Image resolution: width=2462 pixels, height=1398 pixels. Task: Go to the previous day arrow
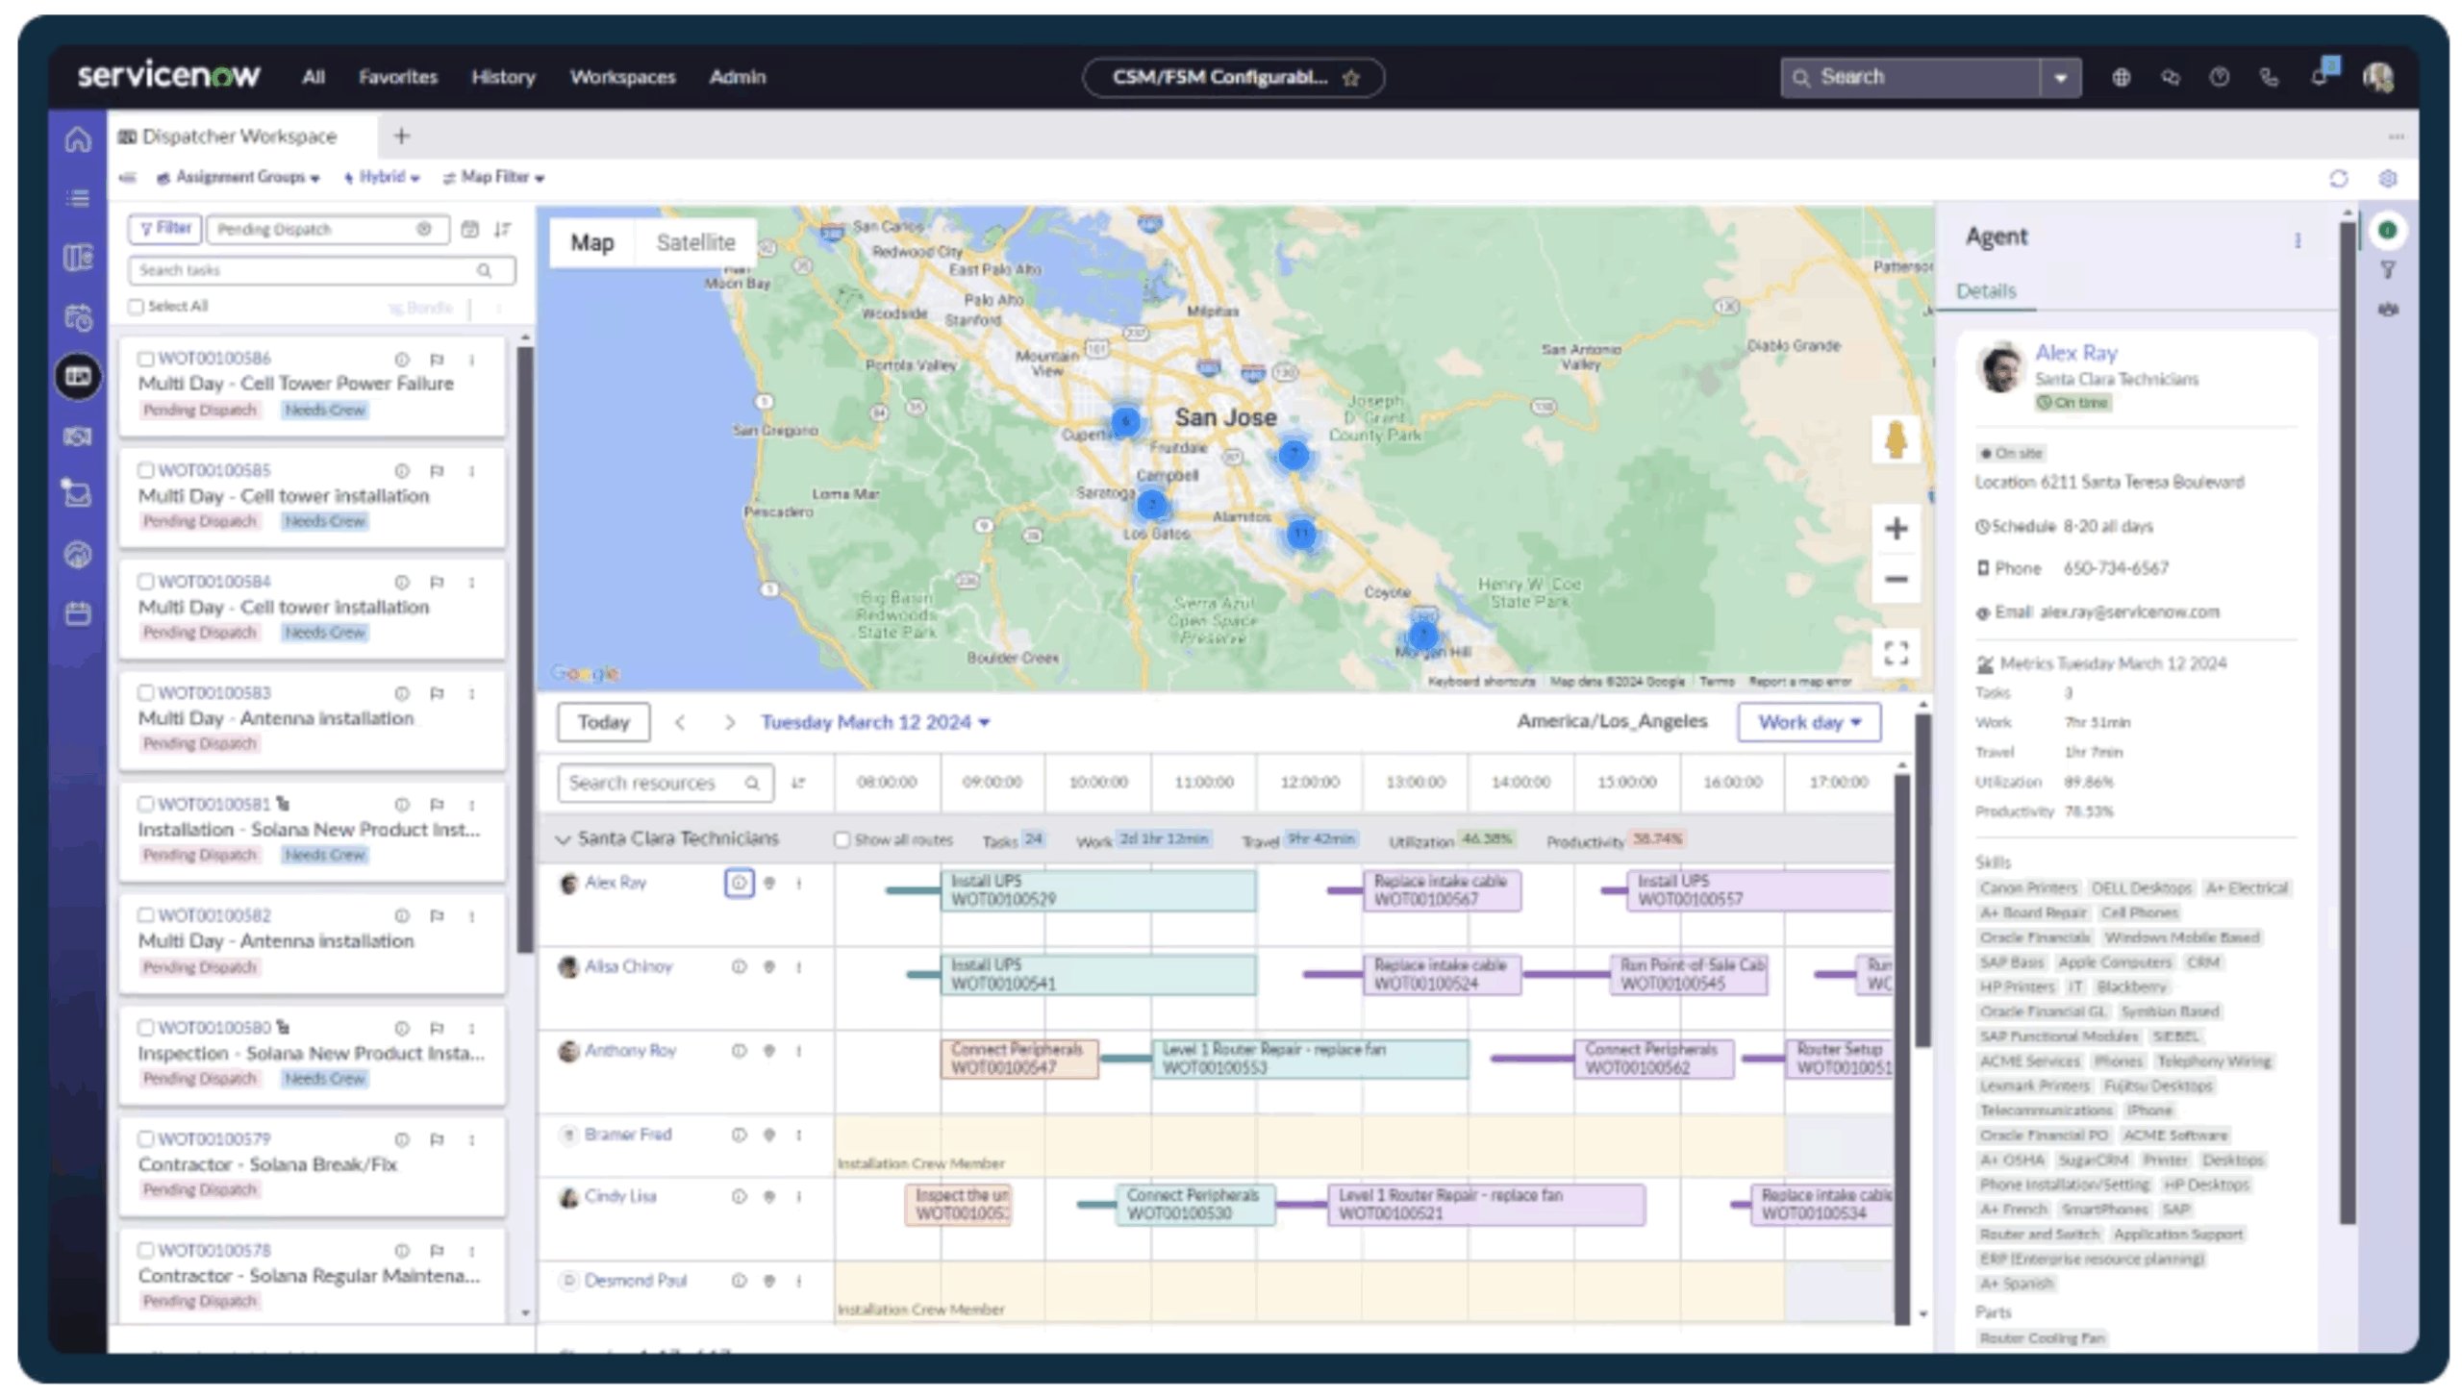coord(680,722)
